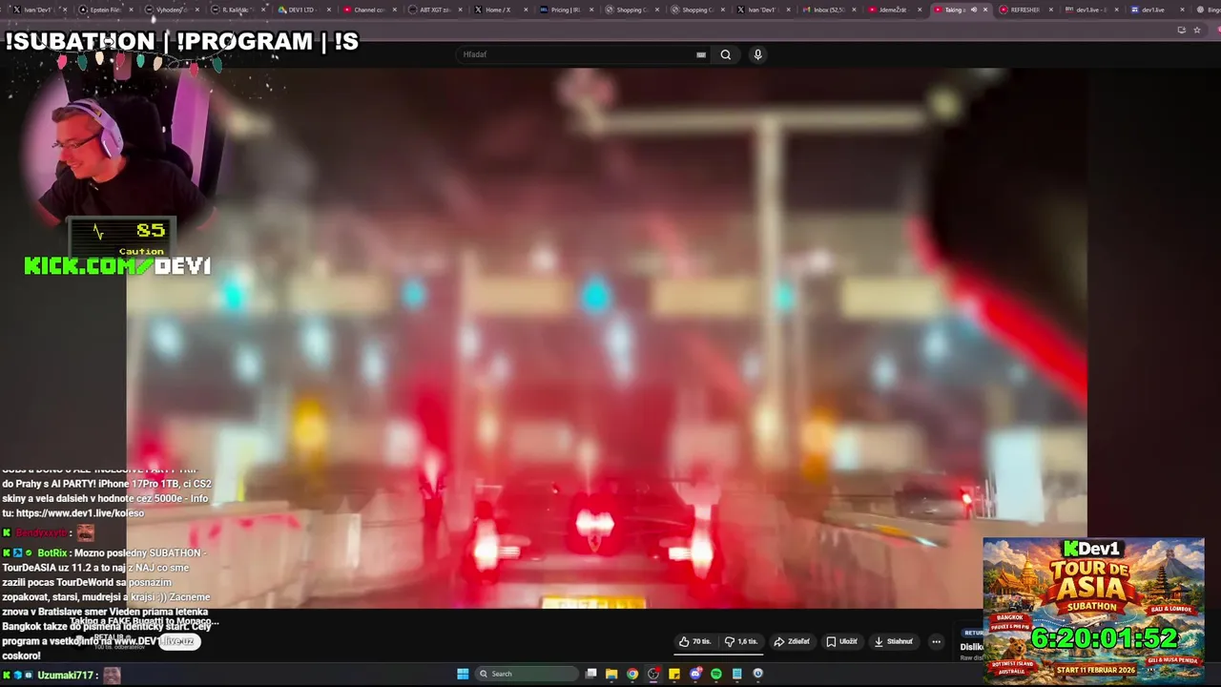Screen dimensions: 1221x687
Task: Open the round clock-like taskbar icon
Action: click(x=758, y=674)
